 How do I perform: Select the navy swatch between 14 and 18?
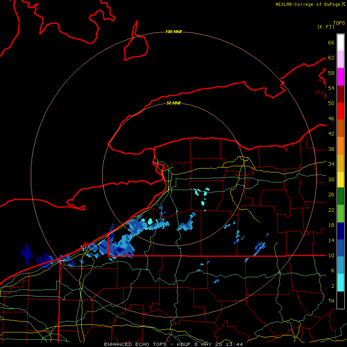click(340, 231)
